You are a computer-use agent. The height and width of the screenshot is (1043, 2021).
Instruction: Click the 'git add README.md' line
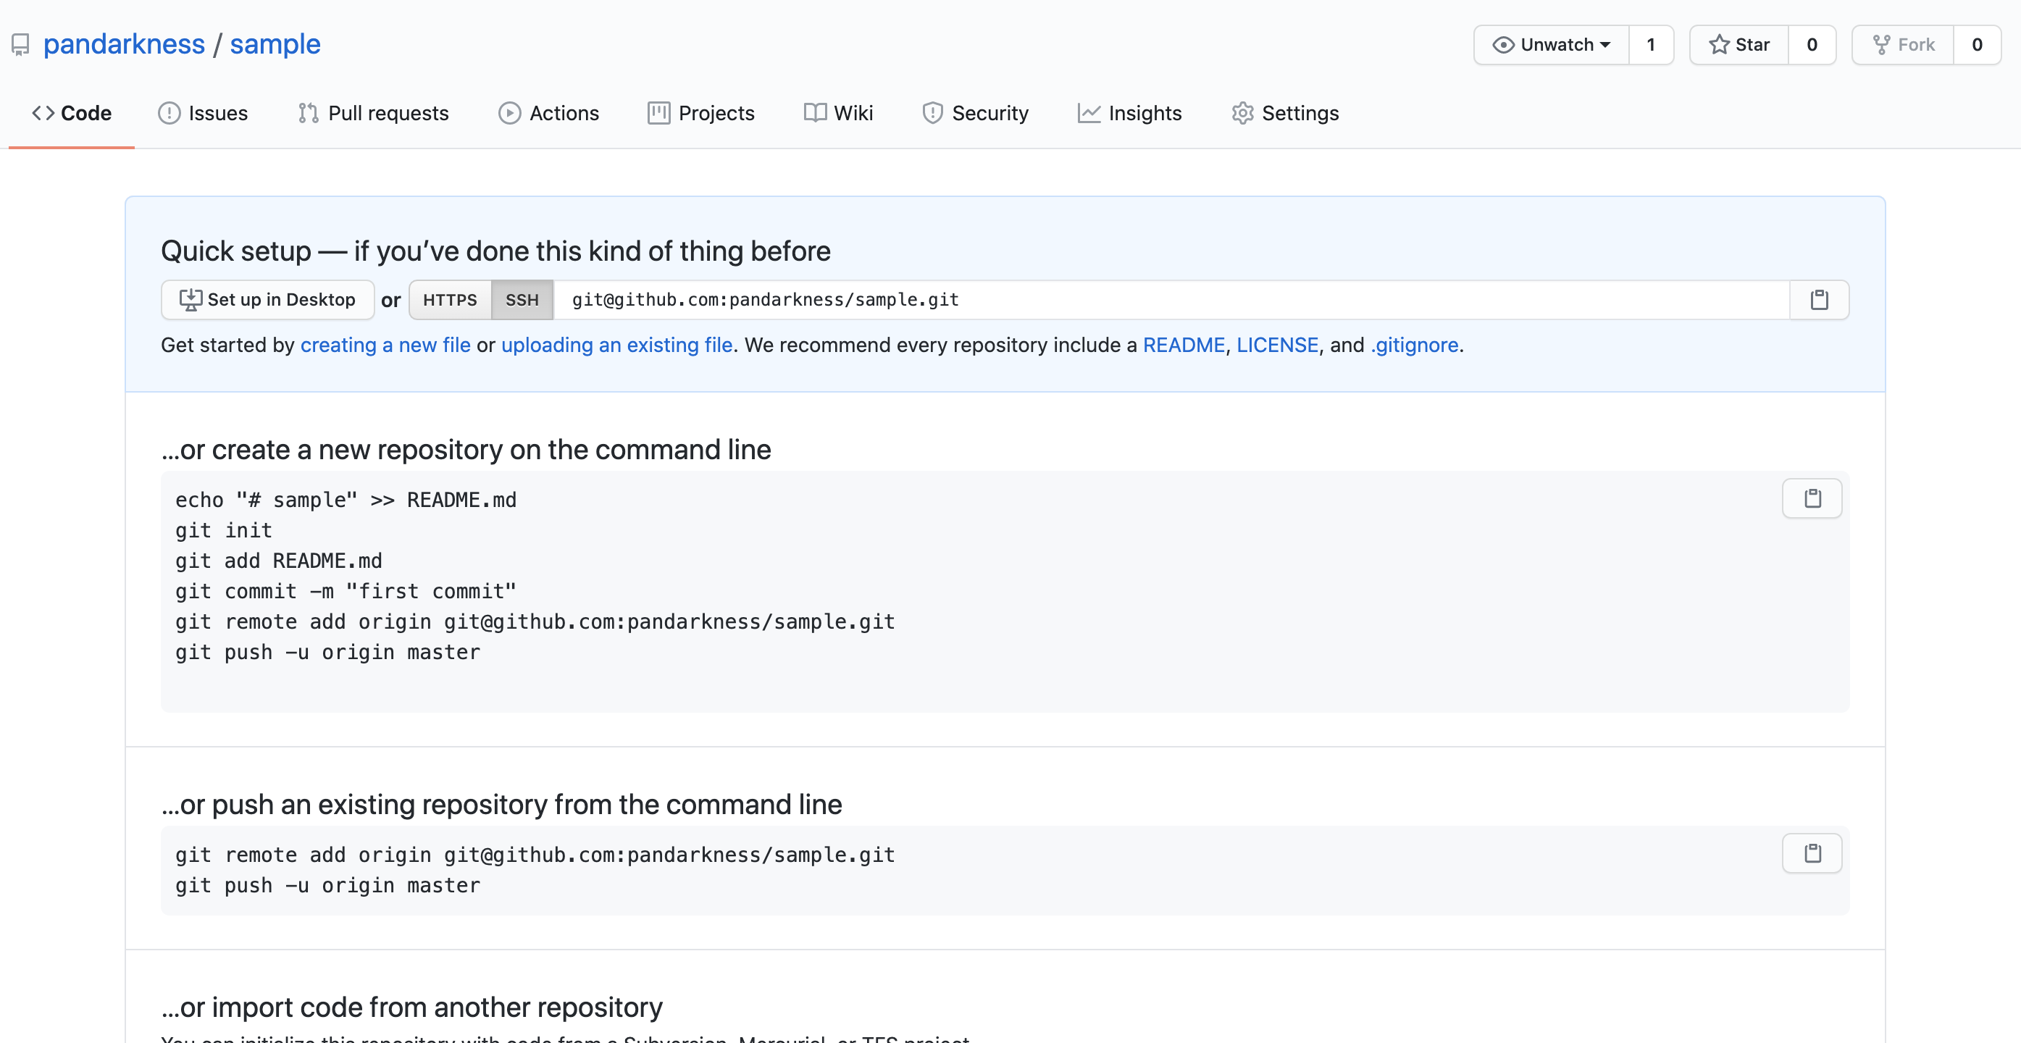coord(278,561)
